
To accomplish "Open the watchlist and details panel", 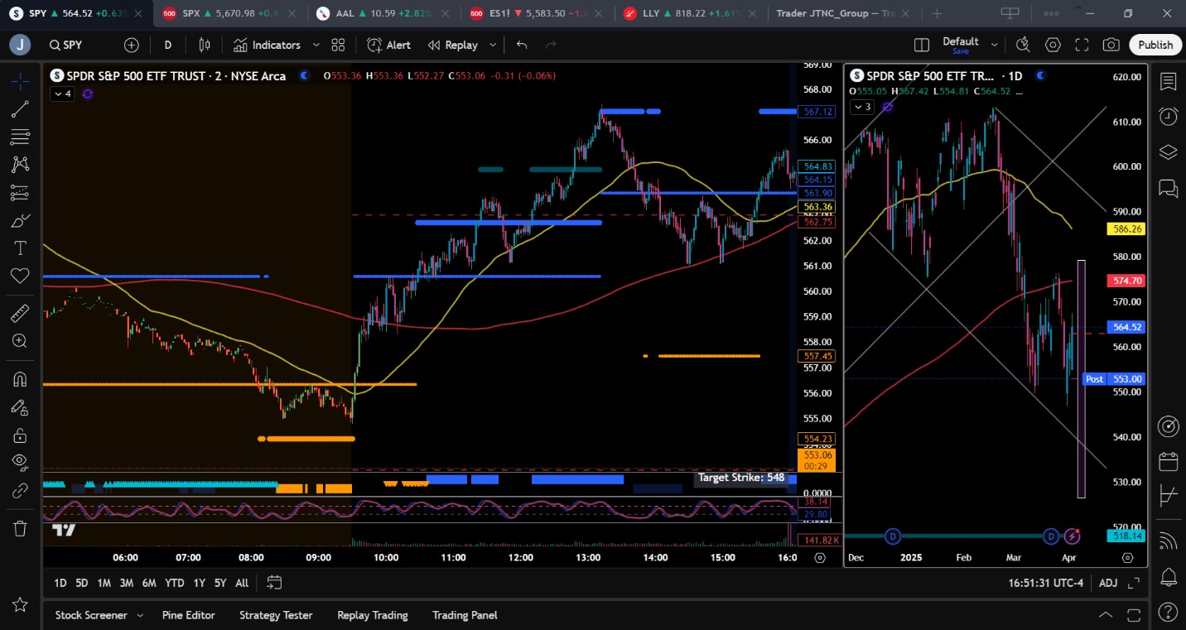I will [1169, 81].
